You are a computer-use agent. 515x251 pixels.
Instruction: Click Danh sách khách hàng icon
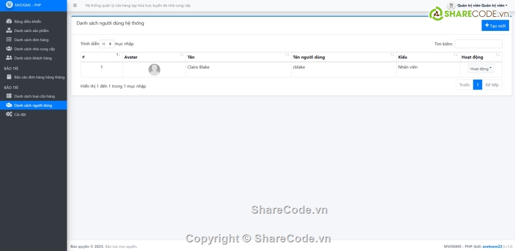click(9, 58)
